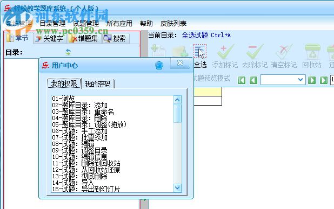
Task: Select permission row 14-试题：导入
Action: pyautogui.click(x=112, y=183)
